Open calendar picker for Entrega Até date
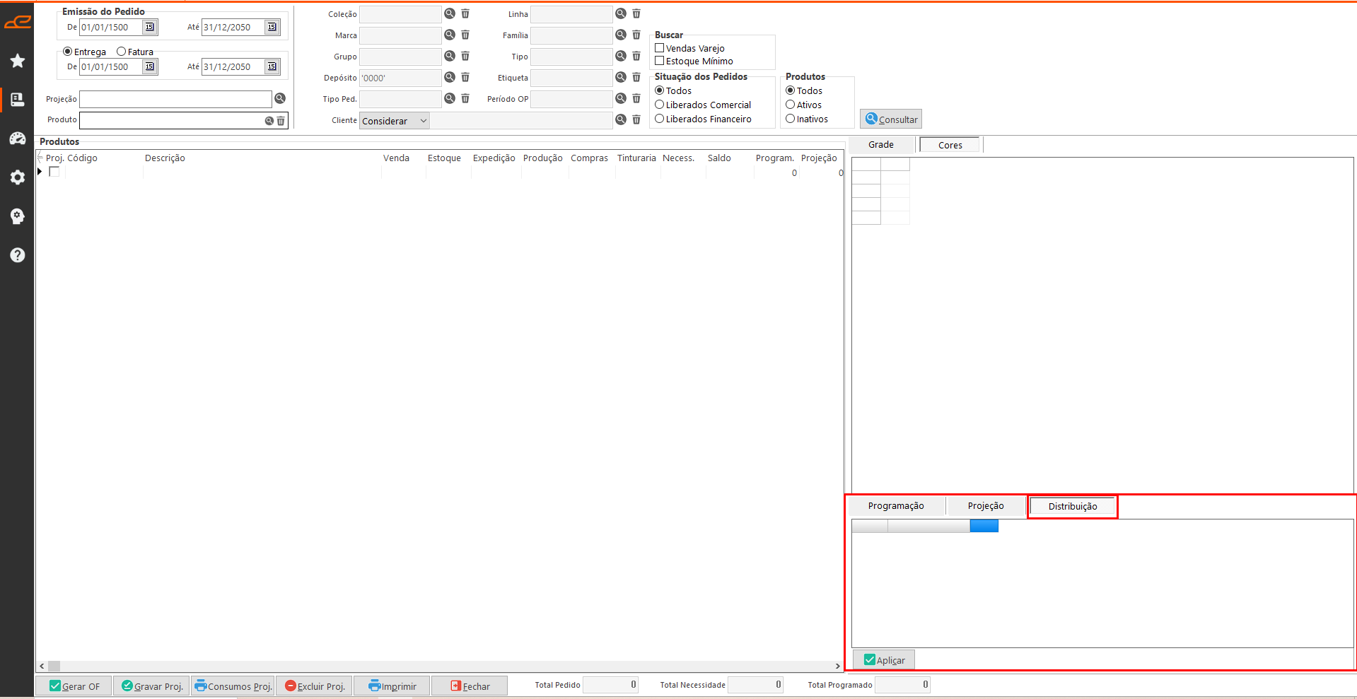The width and height of the screenshot is (1357, 699). 272,67
